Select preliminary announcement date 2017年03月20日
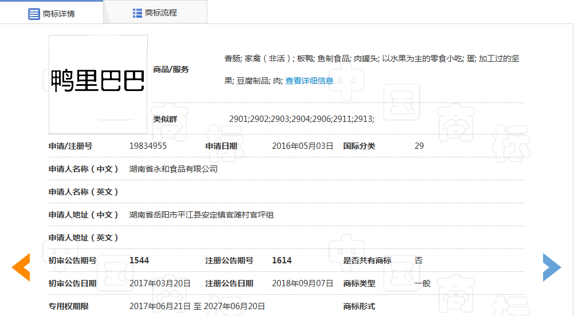The image size is (574, 316). 160,283
